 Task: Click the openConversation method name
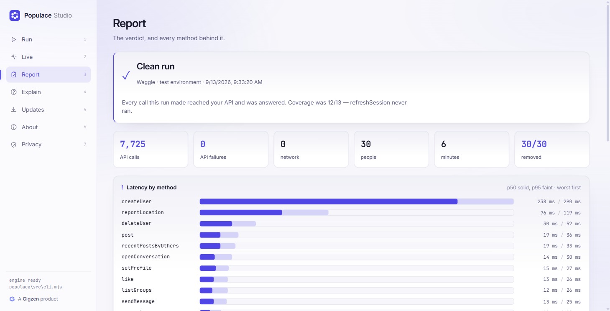[x=145, y=257]
